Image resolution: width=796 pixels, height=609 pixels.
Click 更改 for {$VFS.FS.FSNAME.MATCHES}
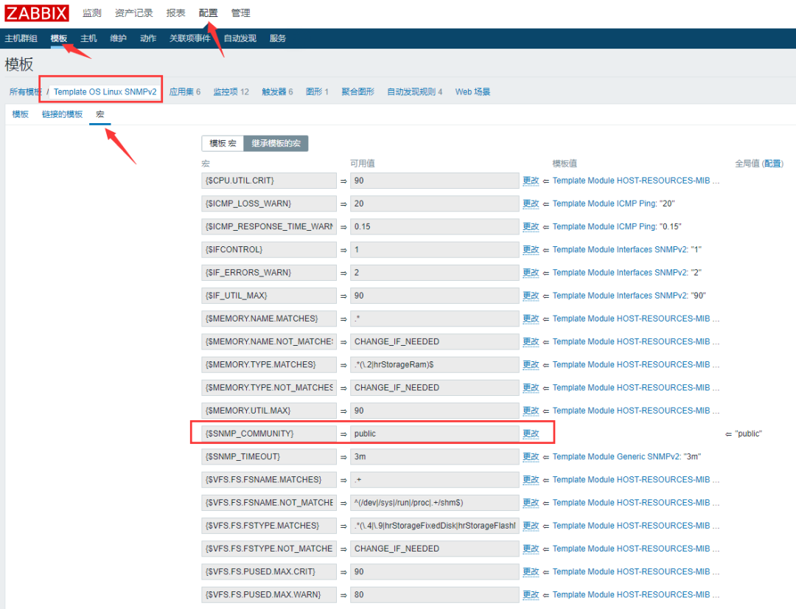pyautogui.click(x=531, y=479)
